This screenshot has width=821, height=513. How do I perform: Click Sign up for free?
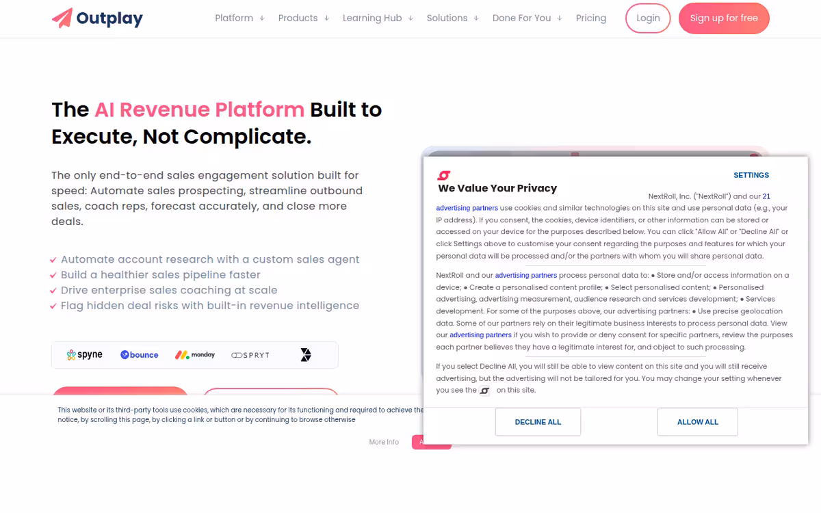(724, 18)
